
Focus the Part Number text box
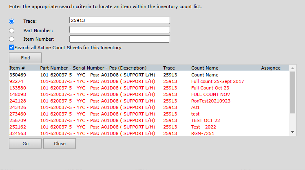pos(119,30)
